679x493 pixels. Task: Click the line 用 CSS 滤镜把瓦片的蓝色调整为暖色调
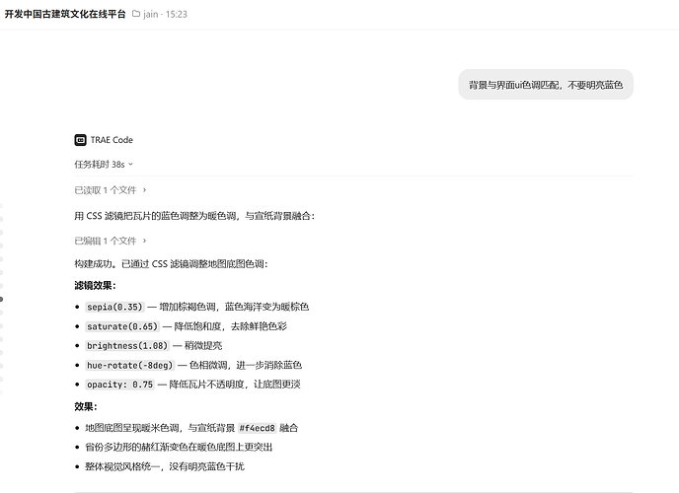click(x=194, y=216)
